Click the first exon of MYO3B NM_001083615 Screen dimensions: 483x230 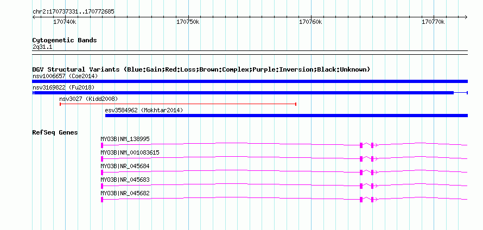pyautogui.click(x=102, y=159)
